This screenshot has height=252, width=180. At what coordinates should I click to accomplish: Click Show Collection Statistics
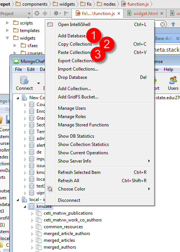click(84, 144)
